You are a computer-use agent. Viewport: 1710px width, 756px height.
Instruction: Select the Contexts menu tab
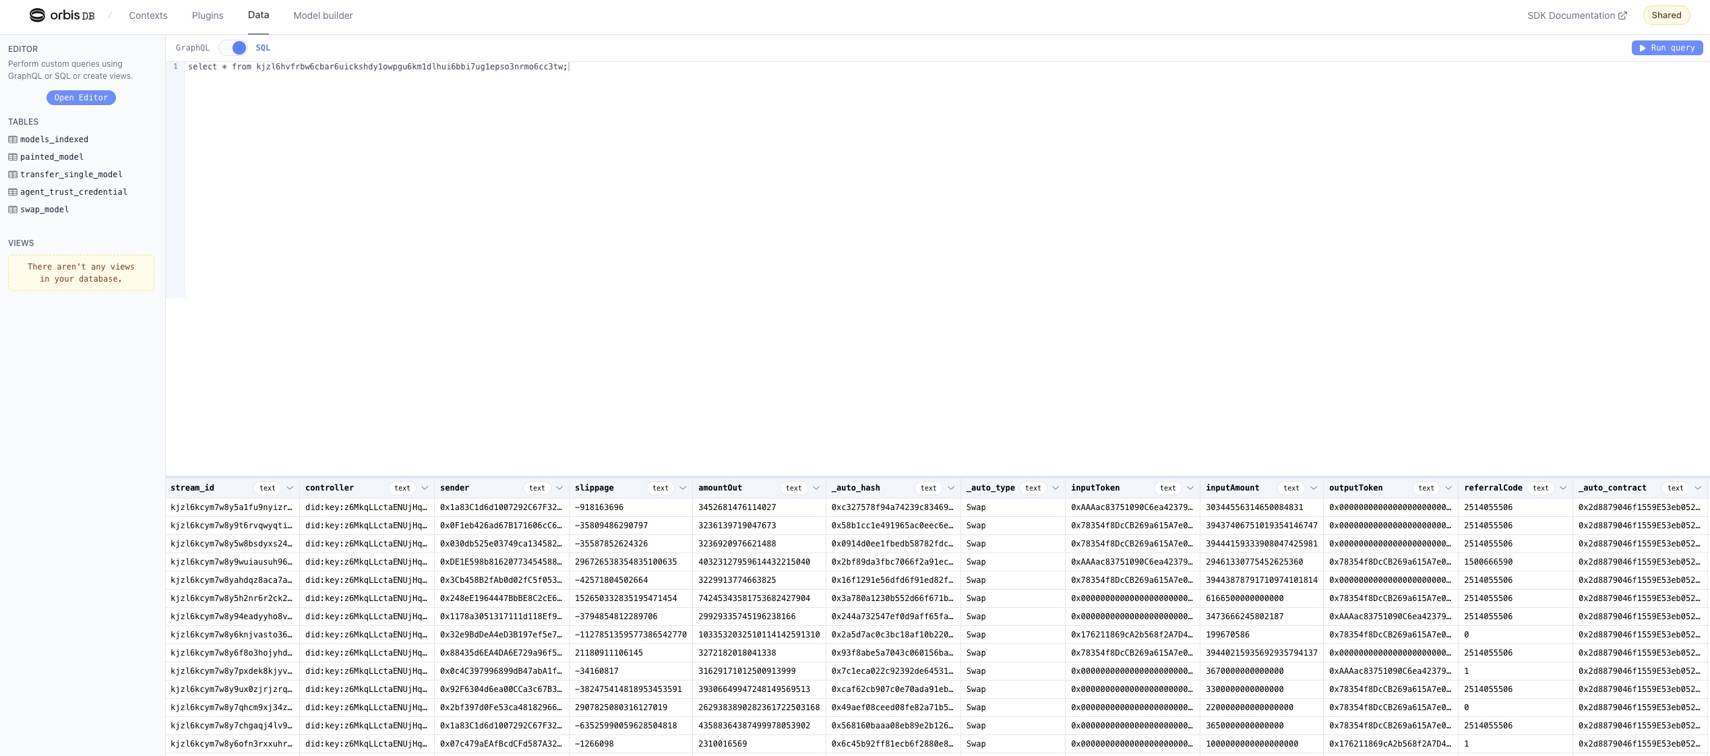[148, 15]
